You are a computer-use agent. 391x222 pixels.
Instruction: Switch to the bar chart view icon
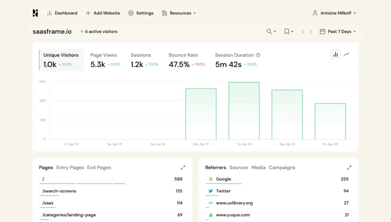tap(335, 54)
